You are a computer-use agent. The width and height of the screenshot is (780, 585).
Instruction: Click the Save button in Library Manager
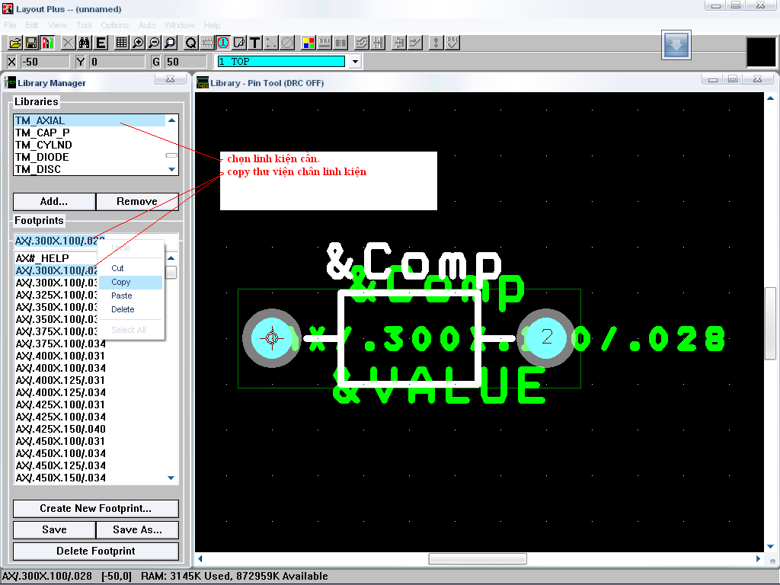[x=54, y=530]
